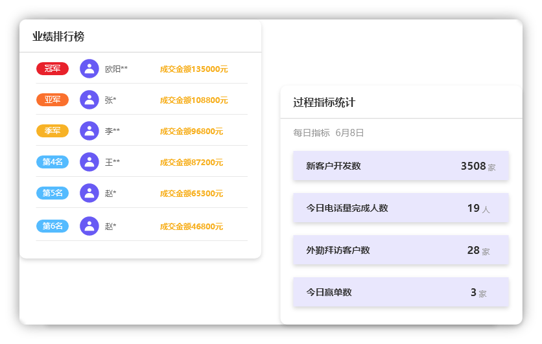The width and height of the screenshot is (542, 344).
Task: Click the value 3 in 今日赢单数
Action: coord(473,293)
